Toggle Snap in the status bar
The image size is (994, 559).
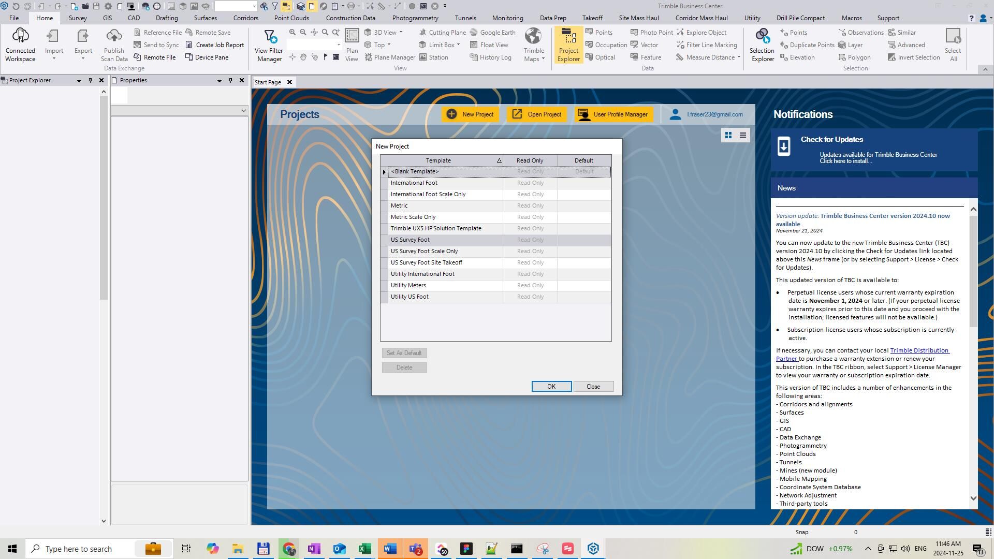point(801,532)
